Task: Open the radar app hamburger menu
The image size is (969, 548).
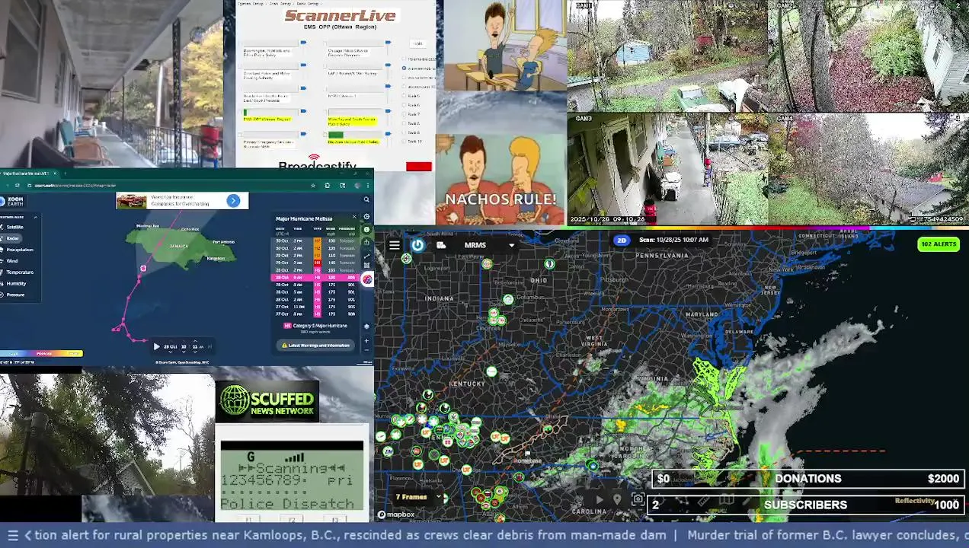Action: [395, 245]
